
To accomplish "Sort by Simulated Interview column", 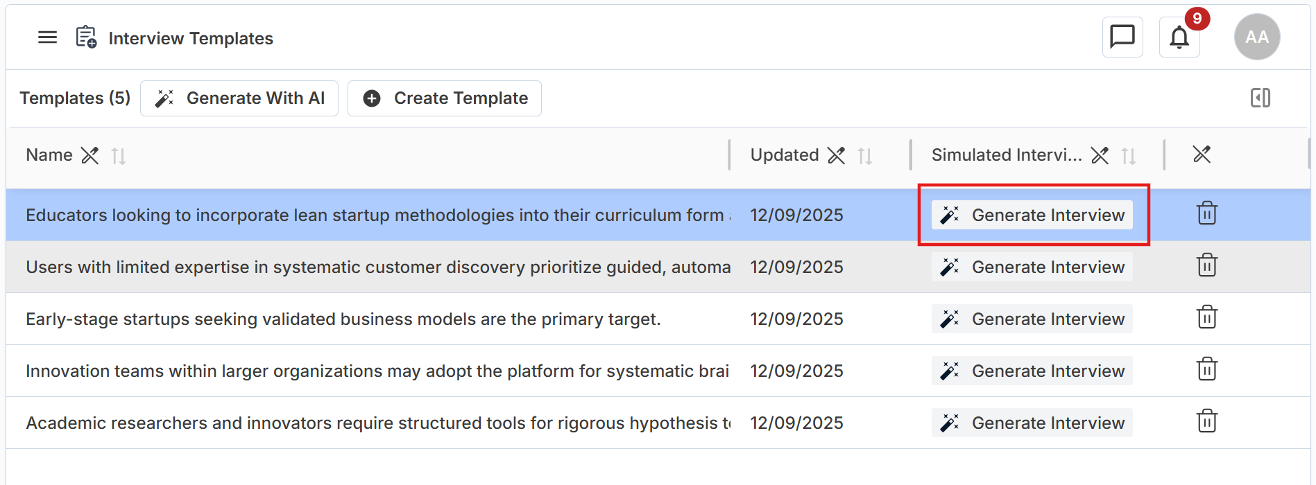I will point(1129,156).
